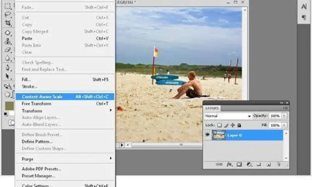Viewport: 312px width, 187px height.
Task: Add a layer mask
Action: (x=239, y=165)
